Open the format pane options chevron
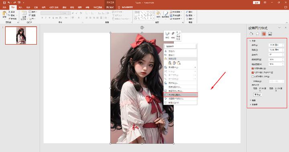The width and height of the screenshot is (289, 152). [x=279, y=28]
